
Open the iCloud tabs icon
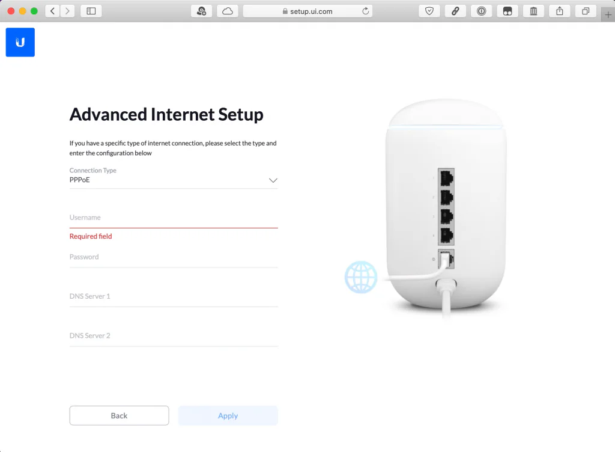228,11
